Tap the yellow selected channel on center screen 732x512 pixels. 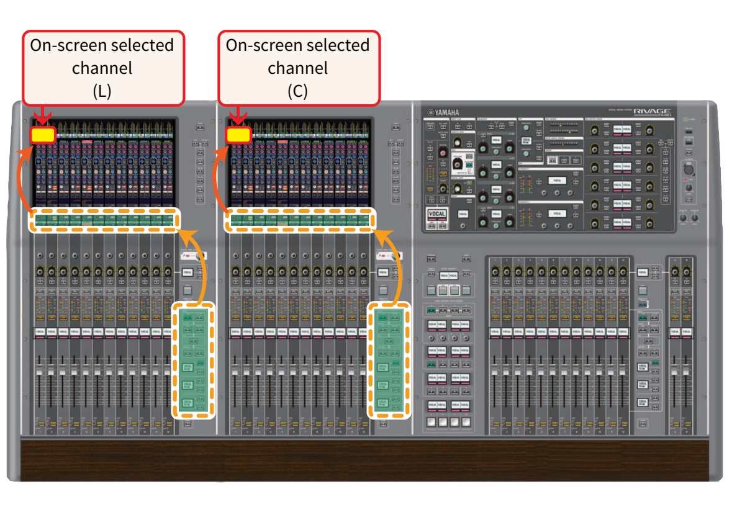(238, 135)
